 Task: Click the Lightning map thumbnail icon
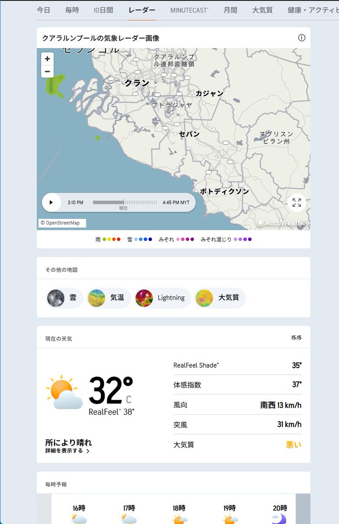tap(144, 298)
